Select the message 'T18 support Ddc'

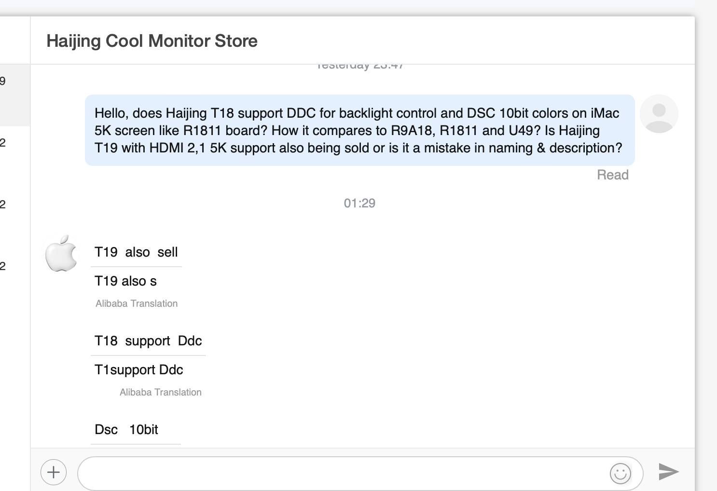[x=148, y=341]
